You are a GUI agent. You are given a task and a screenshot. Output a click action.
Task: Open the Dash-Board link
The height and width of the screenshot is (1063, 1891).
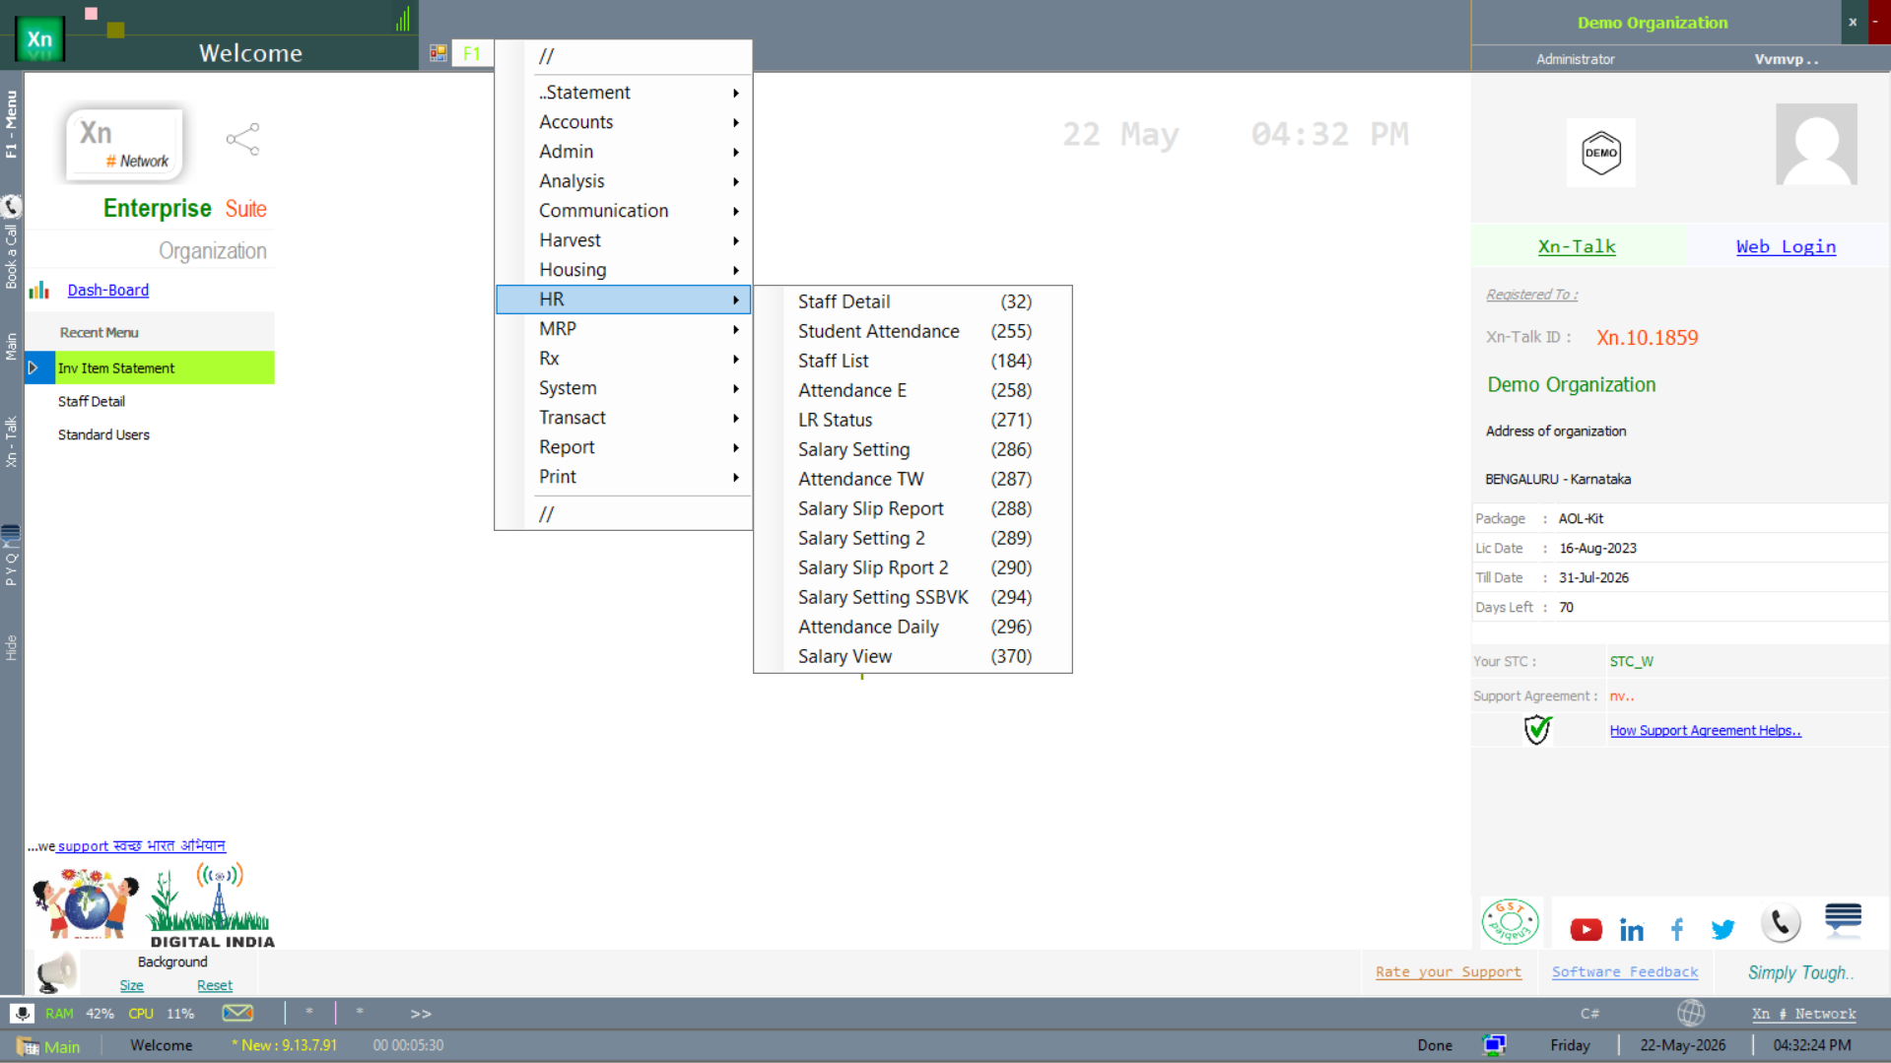[x=108, y=290]
